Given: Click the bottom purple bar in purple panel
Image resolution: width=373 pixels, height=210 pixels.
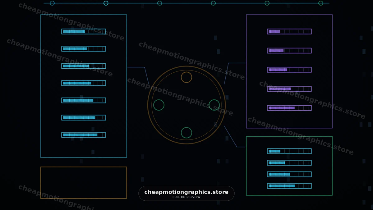Looking at the screenshot, I should [x=289, y=108].
